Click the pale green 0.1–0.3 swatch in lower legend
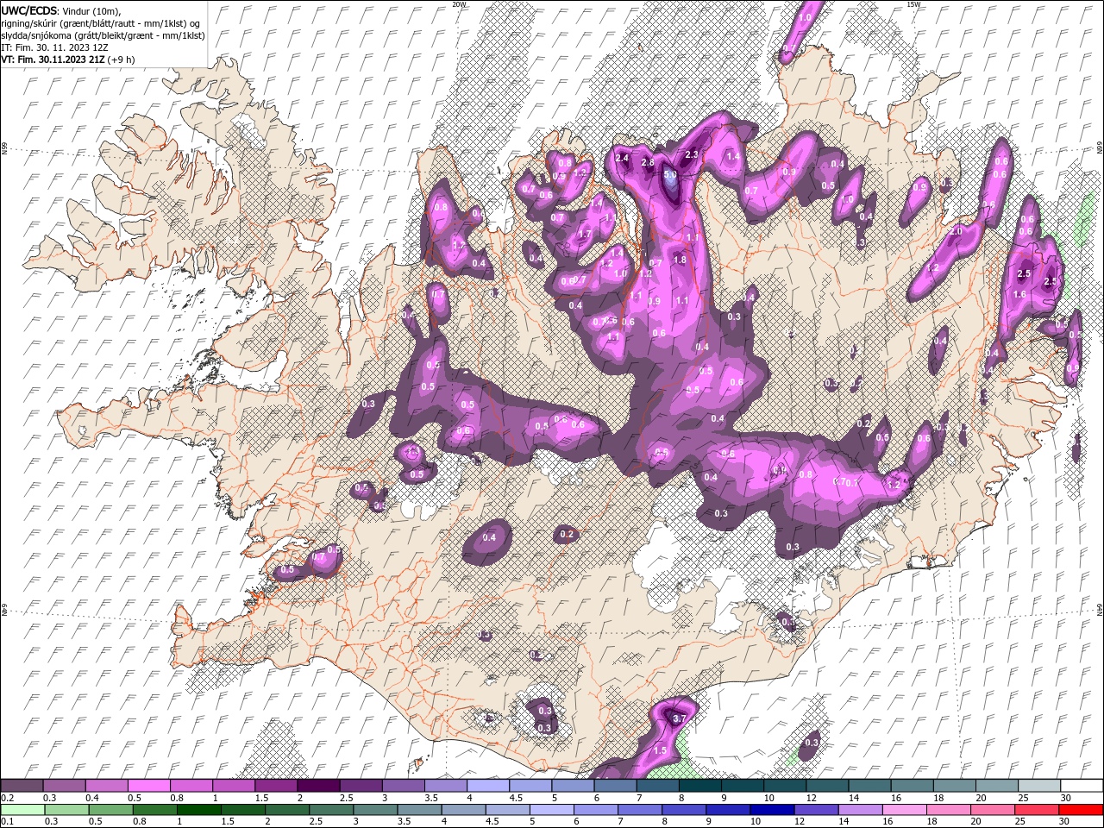This screenshot has height=828, width=1104. click(x=22, y=810)
